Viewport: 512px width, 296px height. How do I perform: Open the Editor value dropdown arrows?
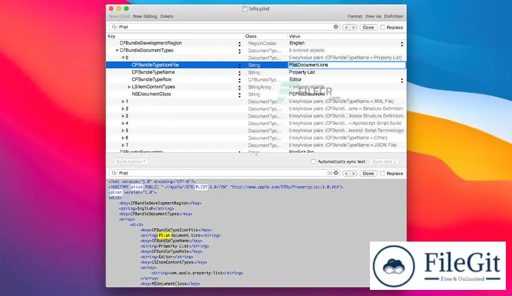click(402, 80)
